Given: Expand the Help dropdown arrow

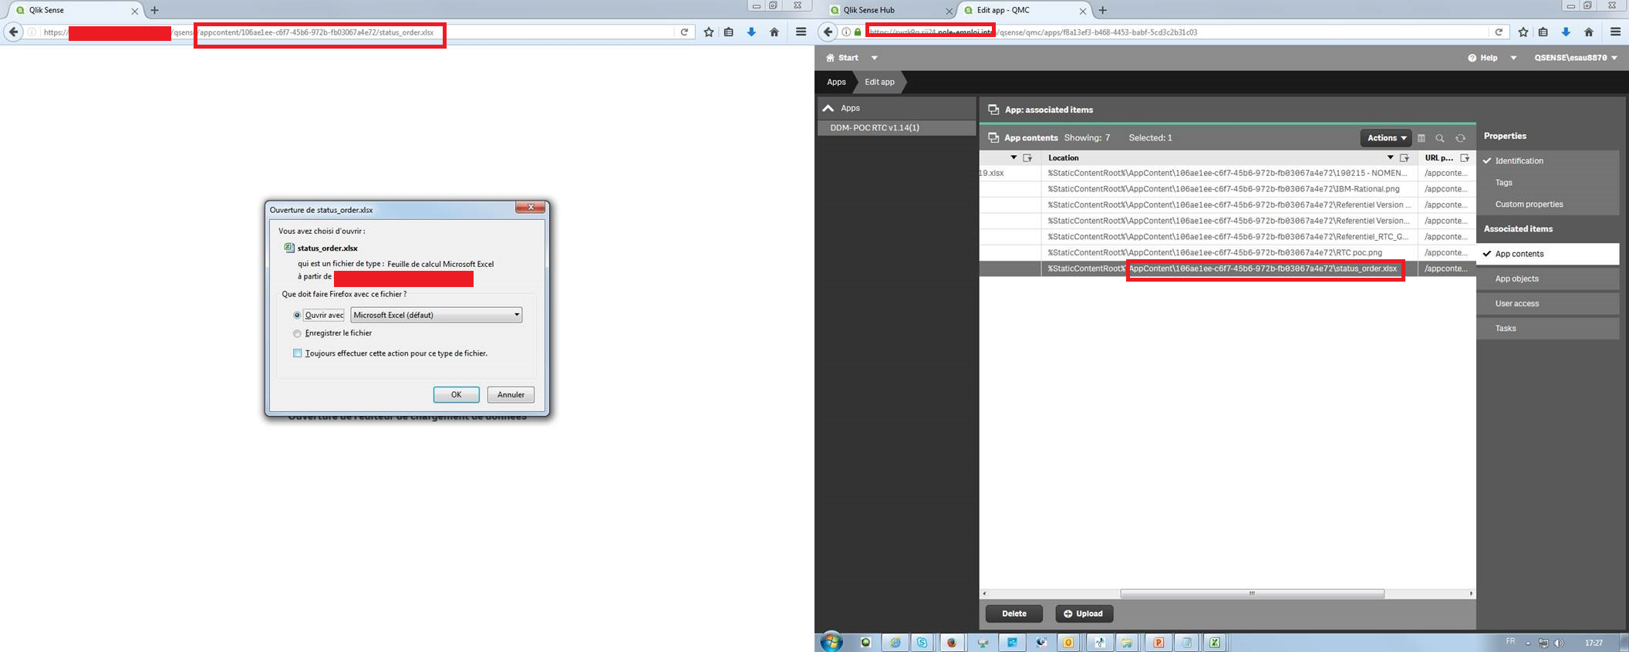Looking at the screenshot, I should tap(1513, 58).
